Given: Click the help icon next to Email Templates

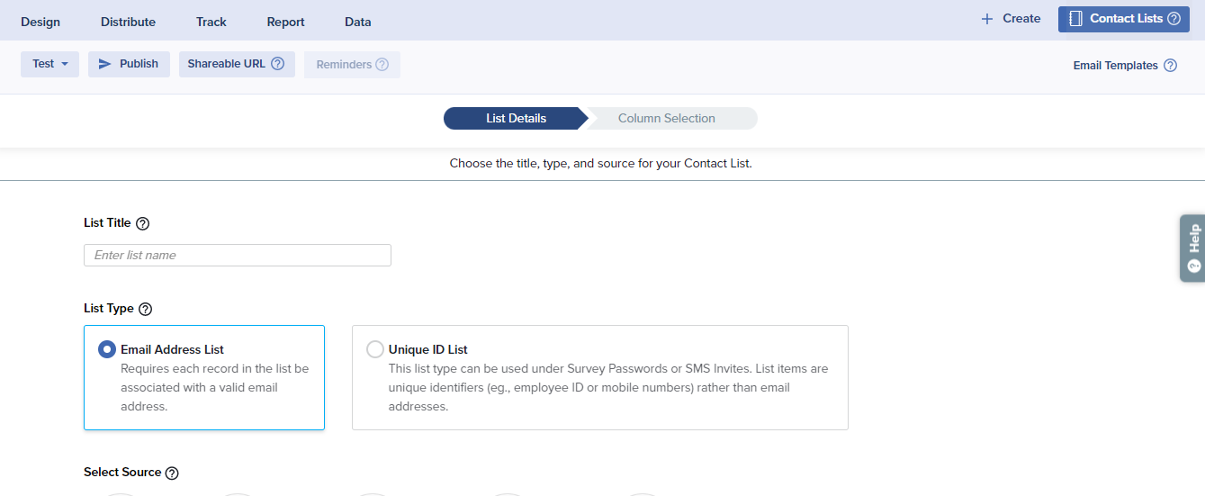Looking at the screenshot, I should (1170, 66).
